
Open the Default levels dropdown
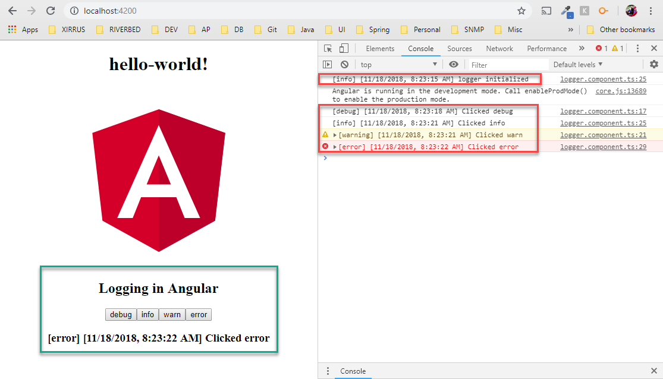coord(578,65)
